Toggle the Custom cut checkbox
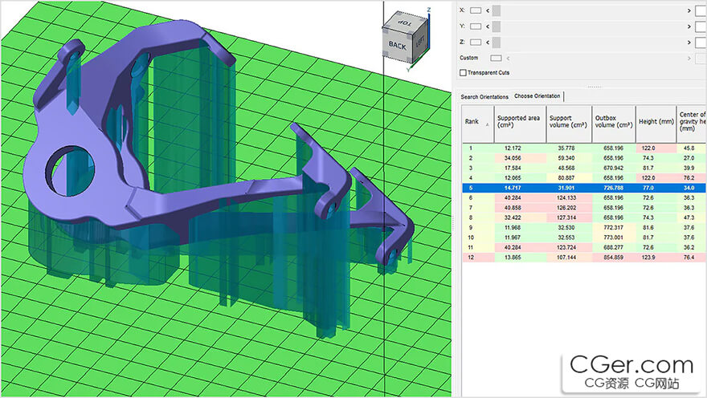707x398 pixels. coord(496,58)
